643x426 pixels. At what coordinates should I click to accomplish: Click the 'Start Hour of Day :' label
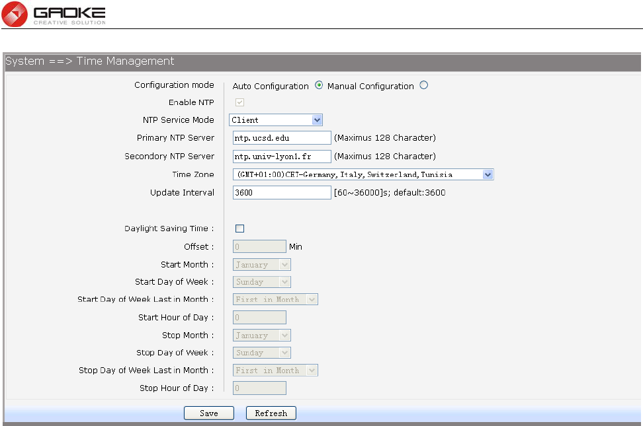point(177,318)
